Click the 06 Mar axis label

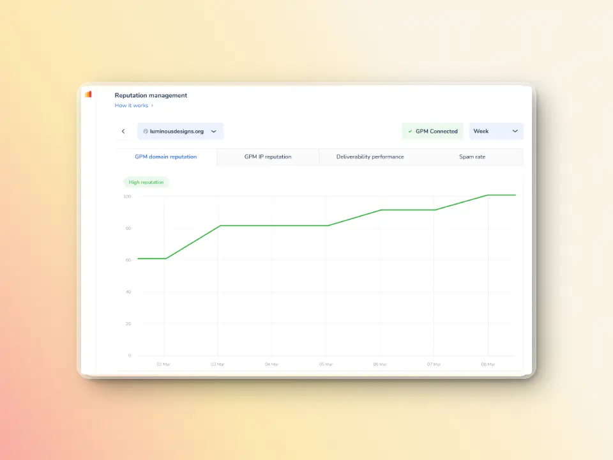click(x=380, y=364)
